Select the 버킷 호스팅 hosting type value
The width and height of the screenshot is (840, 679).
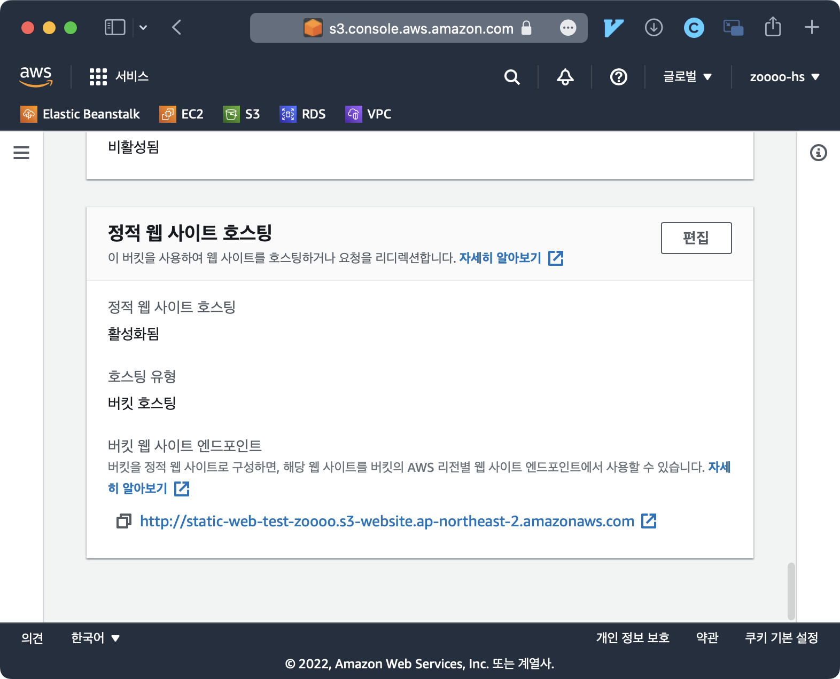click(142, 403)
